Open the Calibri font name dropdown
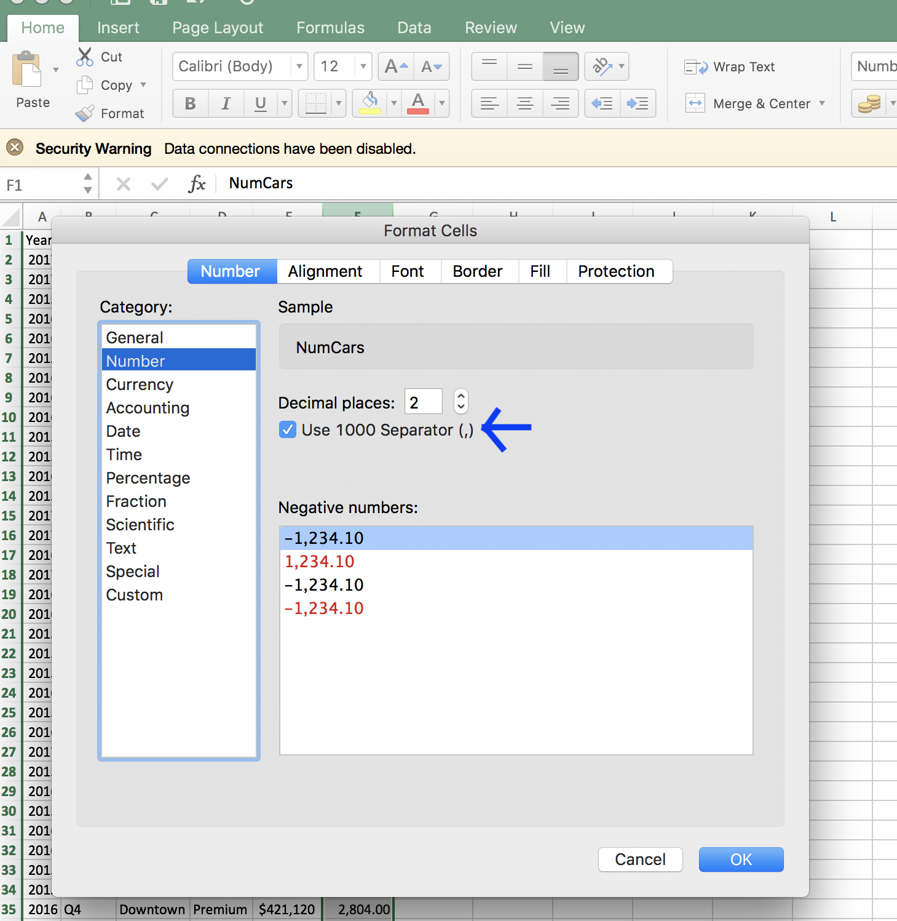This screenshot has width=897, height=921. [x=299, y=66]
